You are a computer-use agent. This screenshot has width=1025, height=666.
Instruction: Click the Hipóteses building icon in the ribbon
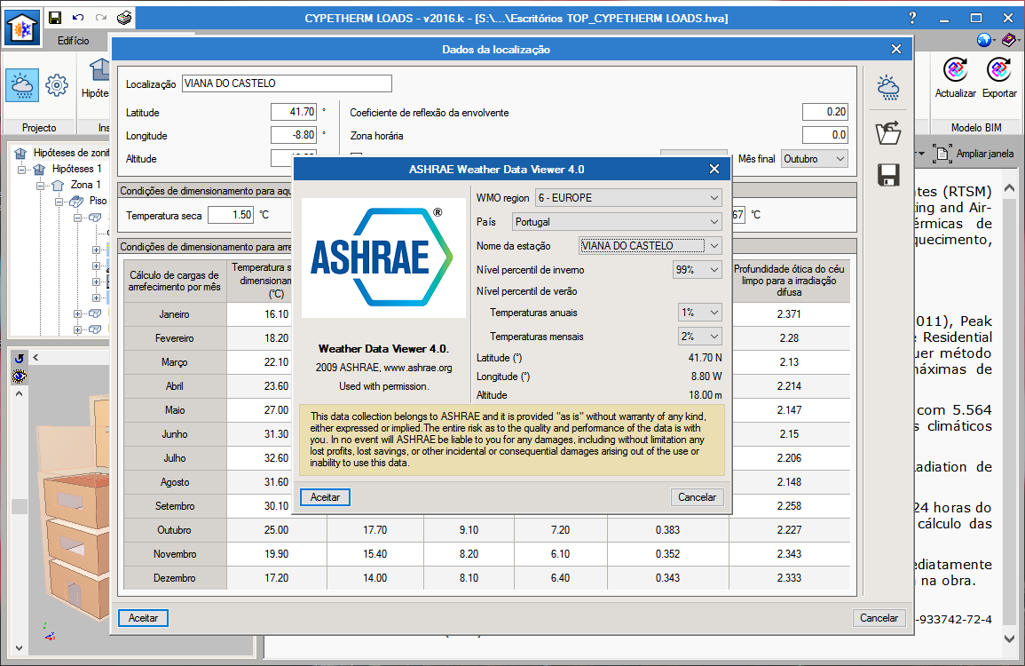[x=99, y=68]
